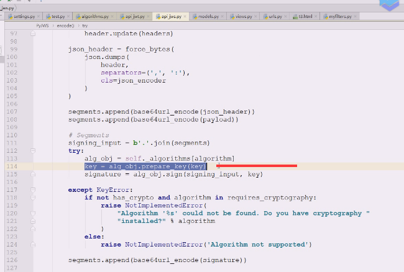Open the t3.html tab

point(306,17)
